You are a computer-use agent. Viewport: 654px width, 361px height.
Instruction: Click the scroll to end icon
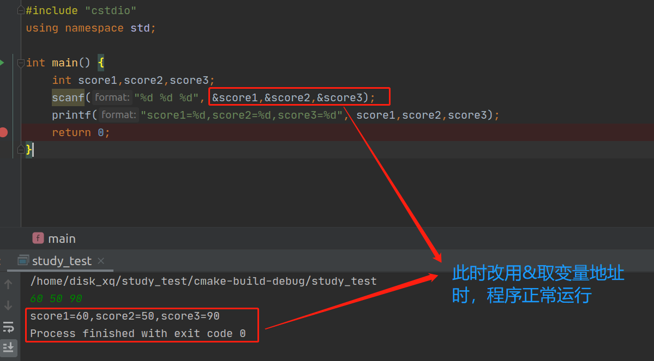8,347
